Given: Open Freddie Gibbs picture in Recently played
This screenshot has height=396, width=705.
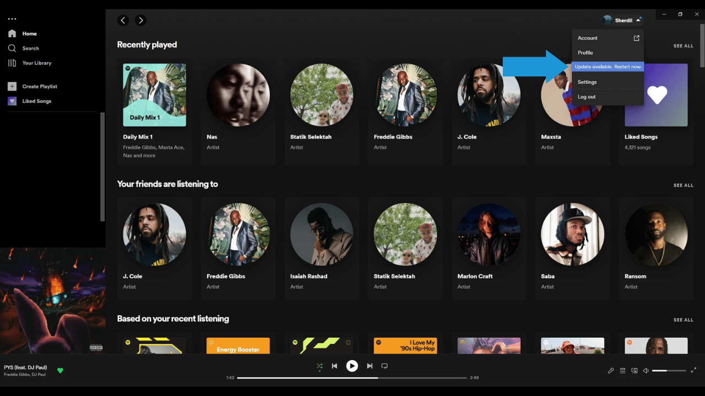Looking at the screenshot, I should pos(405,95).
